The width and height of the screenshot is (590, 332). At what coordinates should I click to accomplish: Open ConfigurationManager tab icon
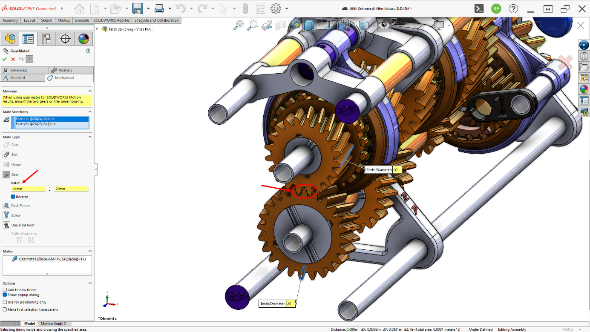(x=46, y=39)
